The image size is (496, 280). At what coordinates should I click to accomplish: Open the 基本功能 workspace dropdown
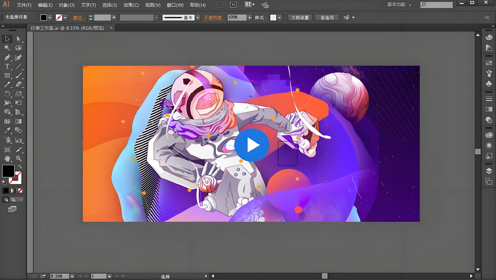point(399,5)
